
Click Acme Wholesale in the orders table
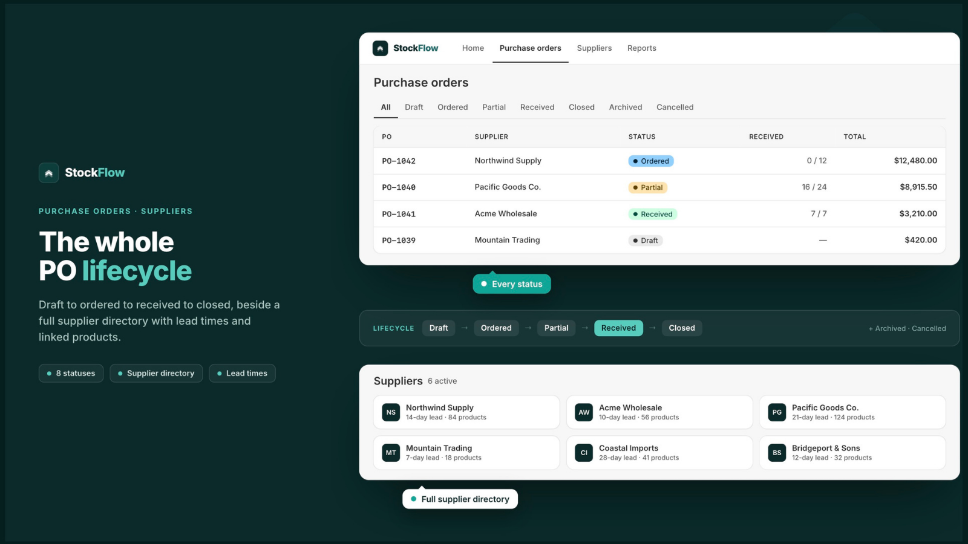tap(506, 214)
